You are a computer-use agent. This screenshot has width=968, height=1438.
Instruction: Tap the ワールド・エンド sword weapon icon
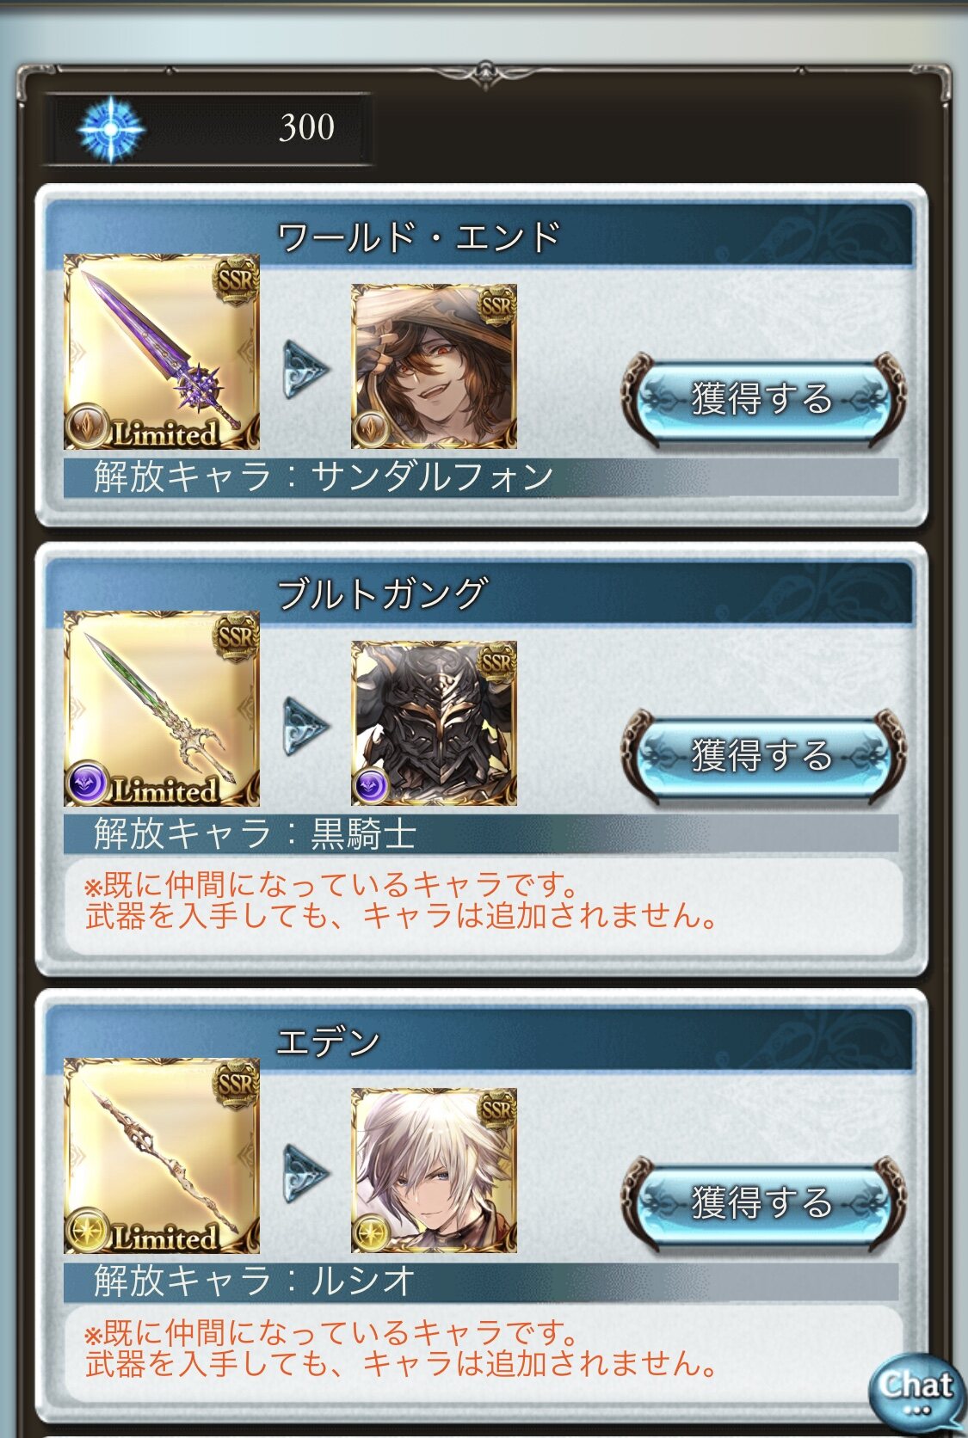[x=162, y=352]
